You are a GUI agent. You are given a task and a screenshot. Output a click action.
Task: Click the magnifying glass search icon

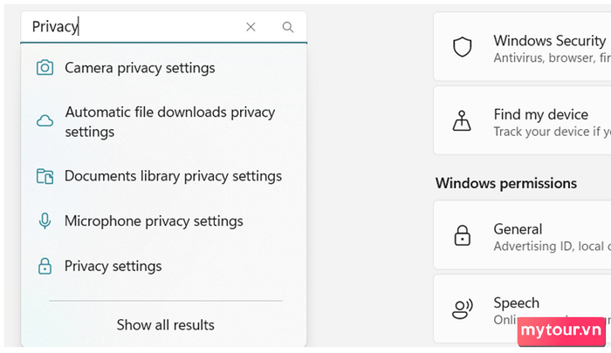[287, 27]
